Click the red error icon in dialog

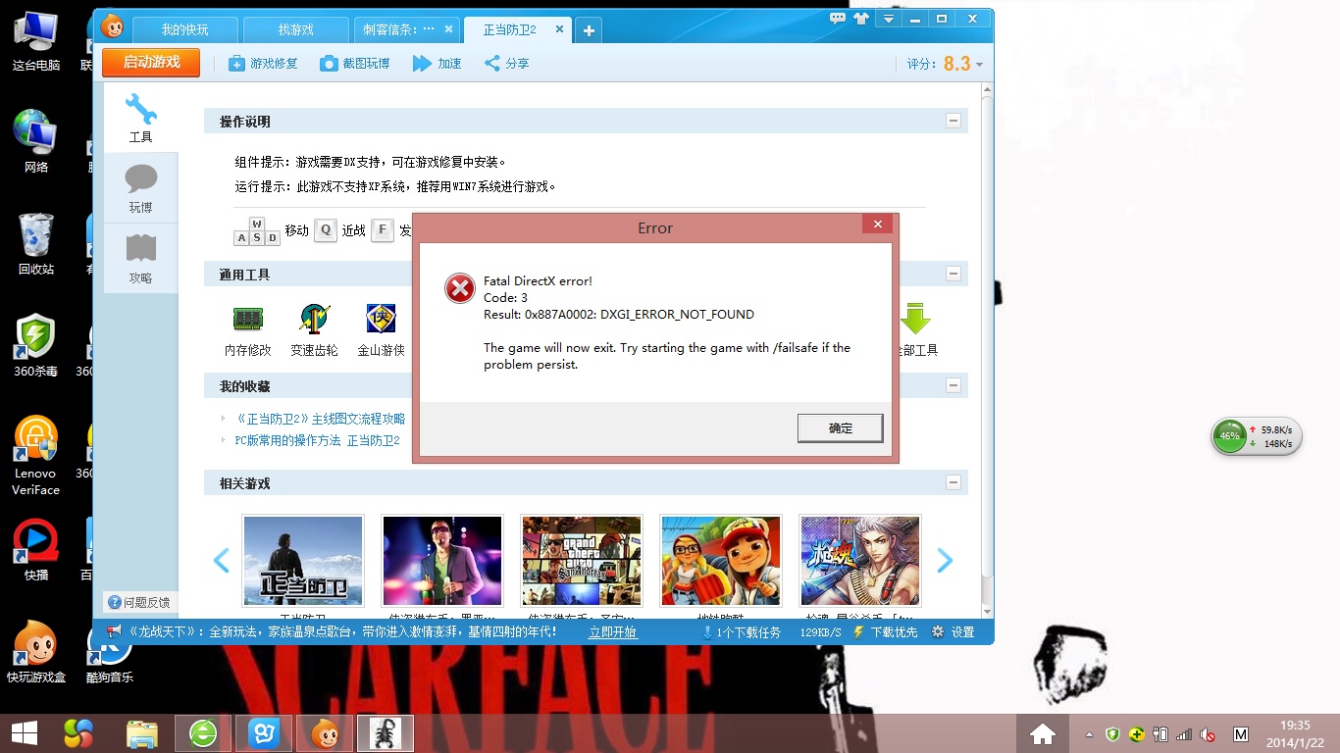[459, 288]
